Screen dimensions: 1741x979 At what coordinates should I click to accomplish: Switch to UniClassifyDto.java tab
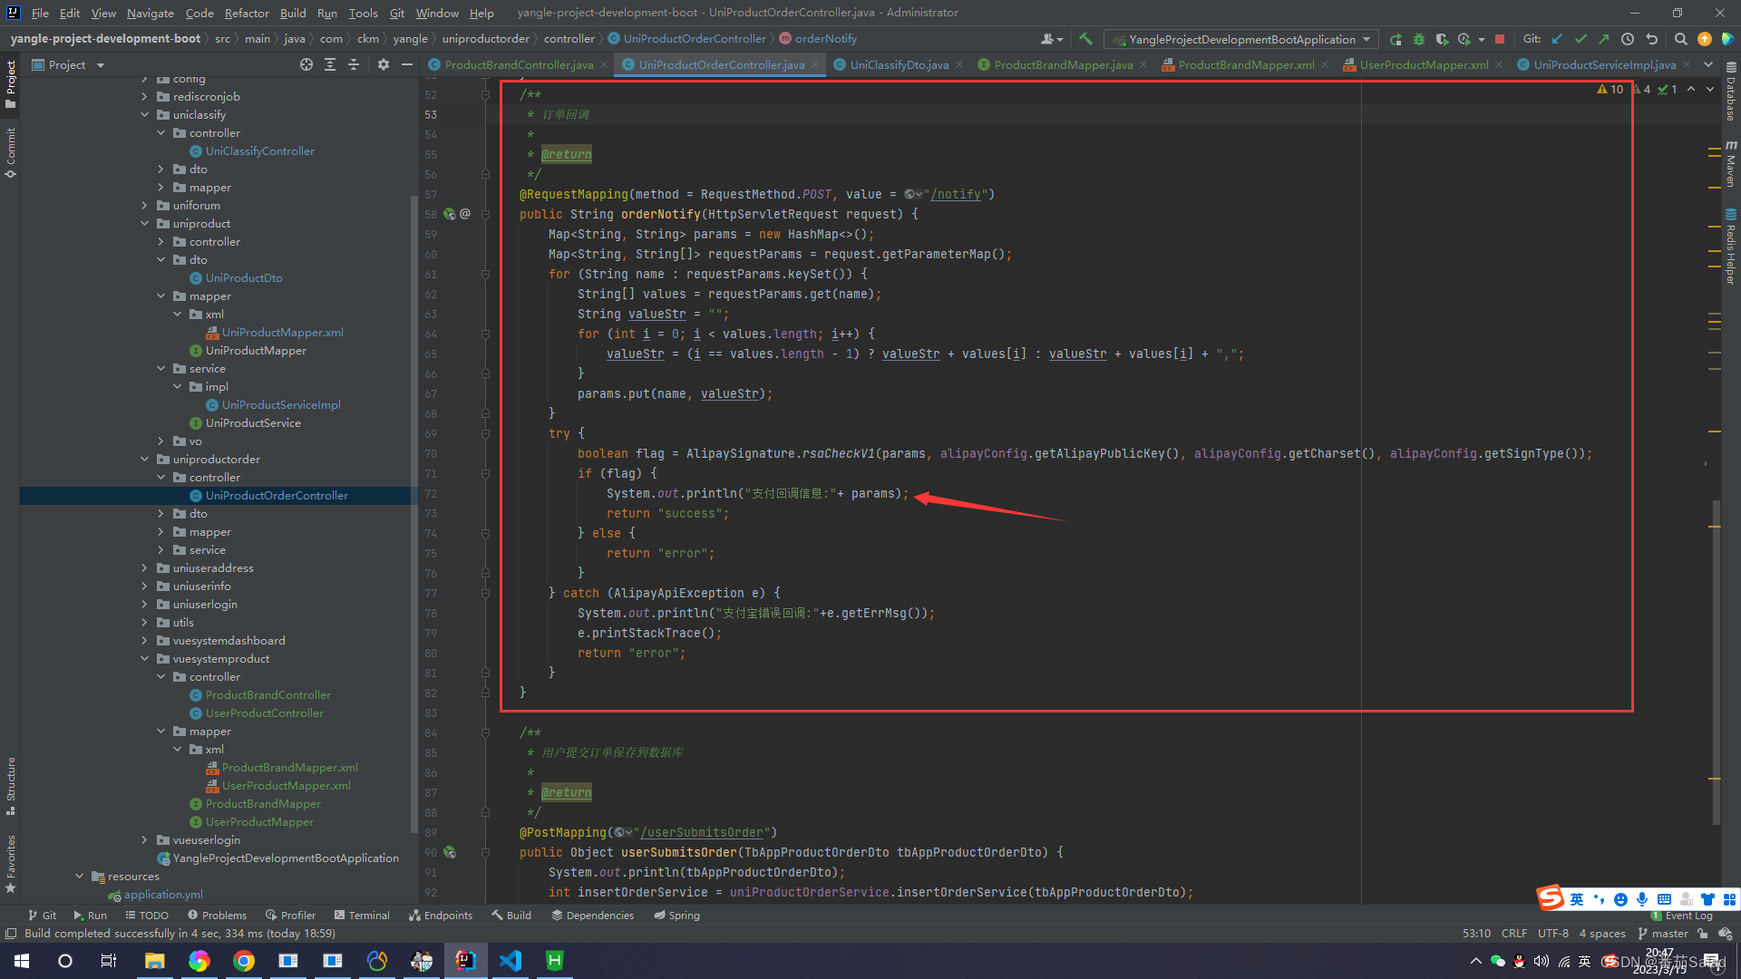(x=899, y=64)
